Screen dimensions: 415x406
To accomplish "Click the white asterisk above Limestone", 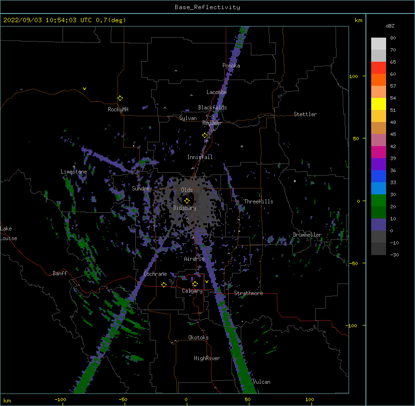I will coord(74,167).
